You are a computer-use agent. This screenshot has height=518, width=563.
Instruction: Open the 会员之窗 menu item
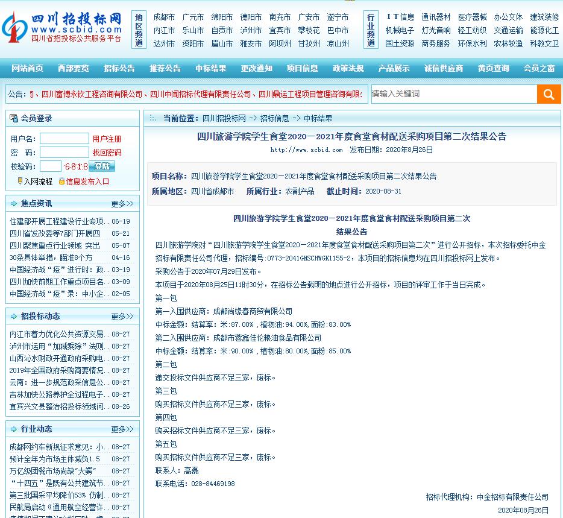pos(539,68)
